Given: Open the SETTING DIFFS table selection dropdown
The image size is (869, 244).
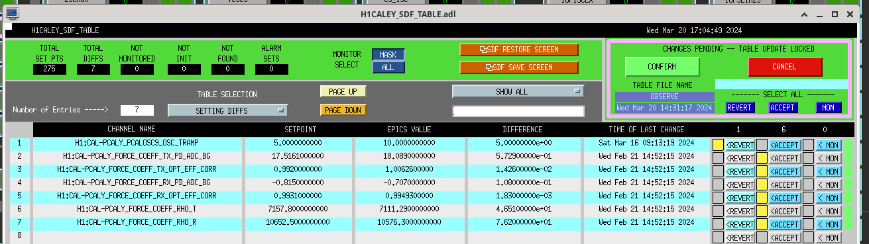Looking at the screenshot, I should tap(227, 110).
